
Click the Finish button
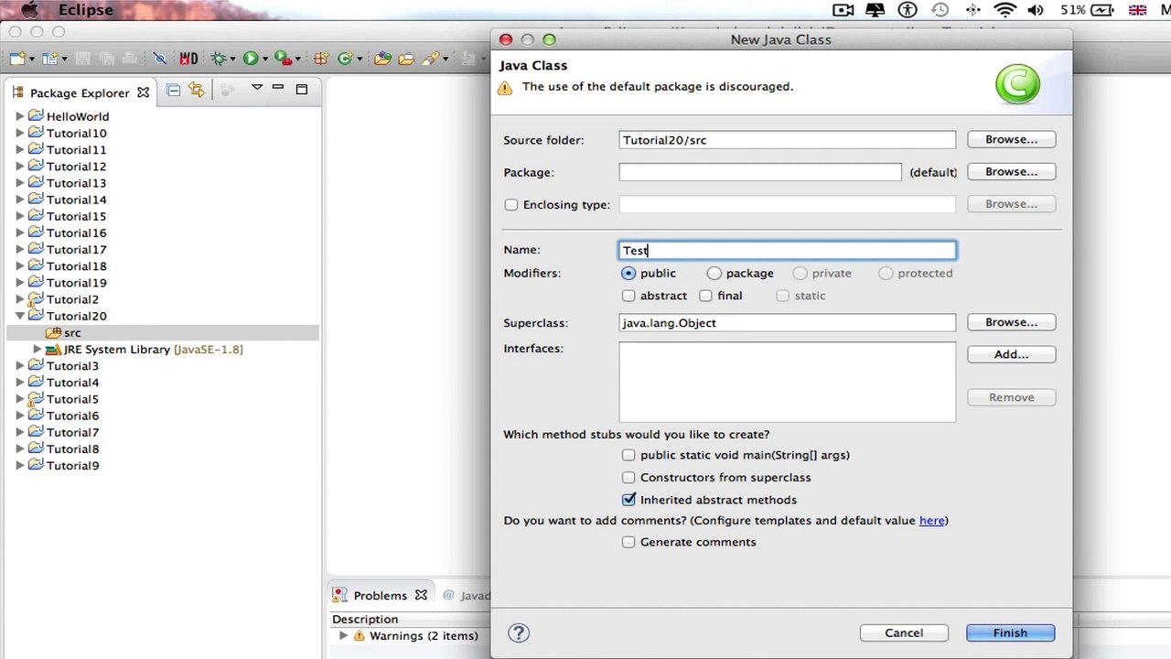tap(1010, 633)
